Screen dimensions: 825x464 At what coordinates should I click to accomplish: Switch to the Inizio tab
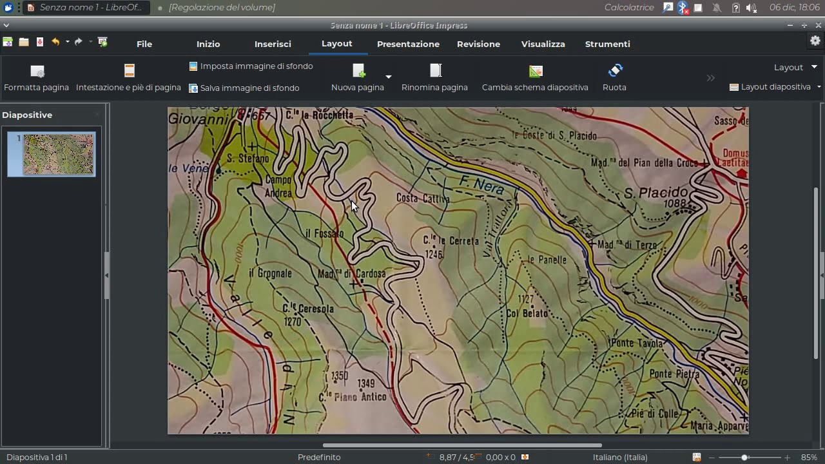208,44
